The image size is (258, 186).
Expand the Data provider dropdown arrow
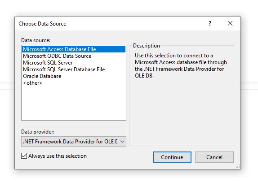(122, 141)
